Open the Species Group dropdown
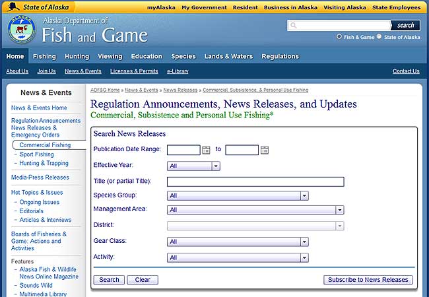The width and height of the screenshot is (429, 297). click(x=238, y=196)
